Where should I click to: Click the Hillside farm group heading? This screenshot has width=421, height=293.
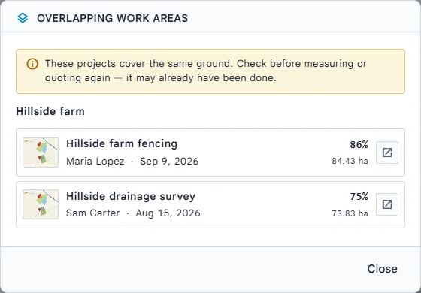(x=50, y=111)
